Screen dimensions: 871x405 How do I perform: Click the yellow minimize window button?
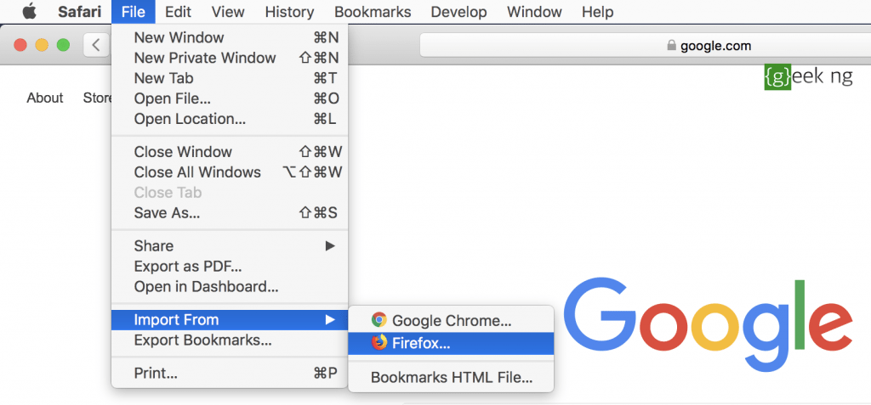42,45
